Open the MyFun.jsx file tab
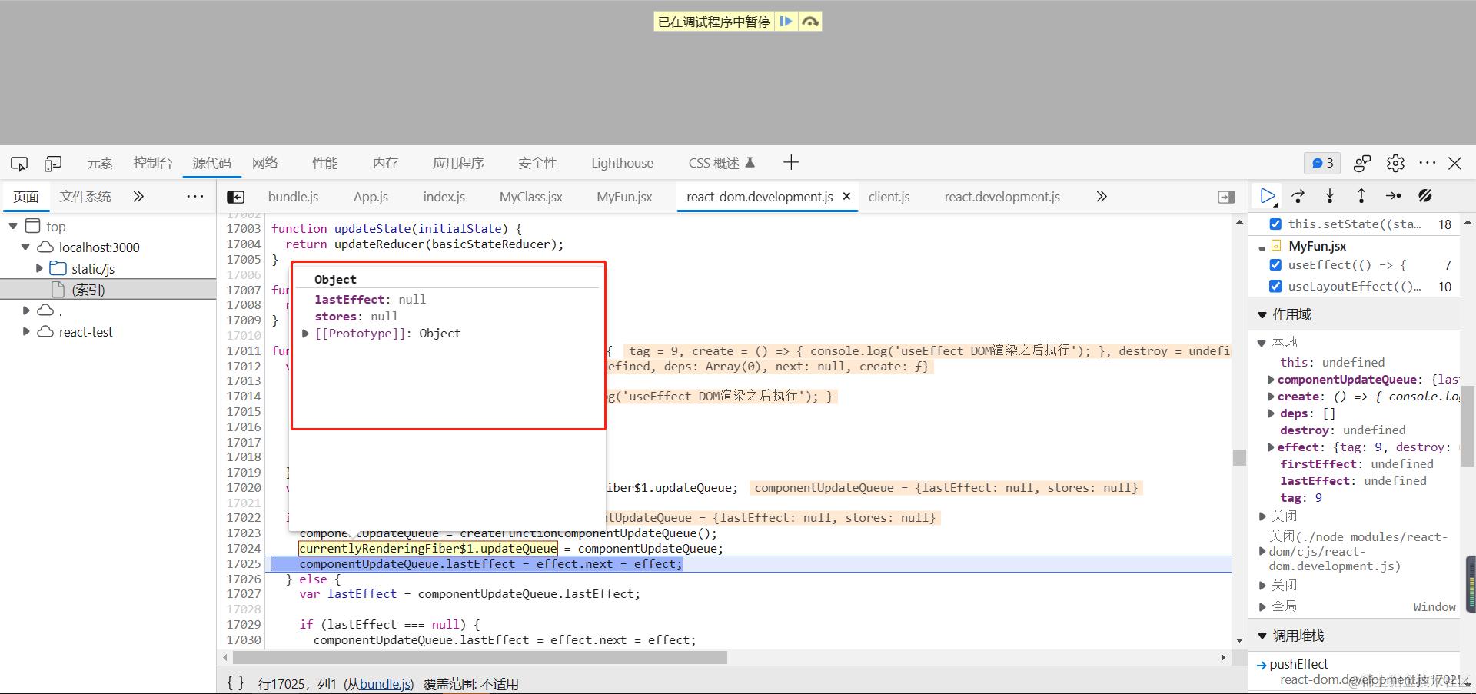The width and height of the screenshot is (1476, 694). (x=624, y=197)
